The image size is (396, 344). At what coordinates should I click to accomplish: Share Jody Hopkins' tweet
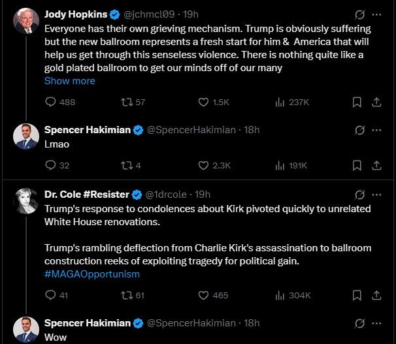pyautogui.click(x=376, y=102)
